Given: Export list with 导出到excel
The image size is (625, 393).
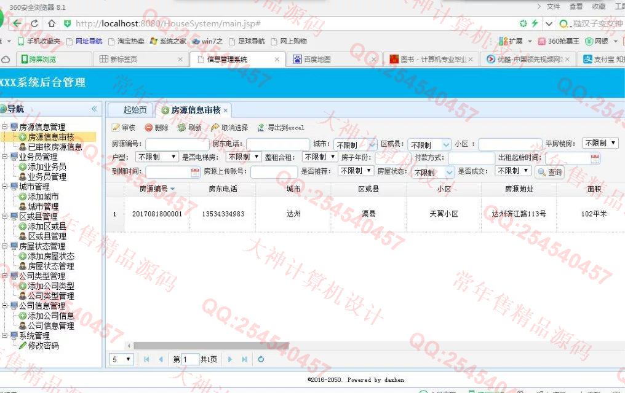Looking at the screenshot, I should 281,128.
